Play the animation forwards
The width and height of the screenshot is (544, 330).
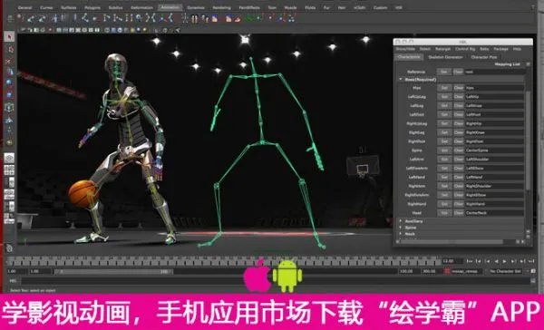504,261
